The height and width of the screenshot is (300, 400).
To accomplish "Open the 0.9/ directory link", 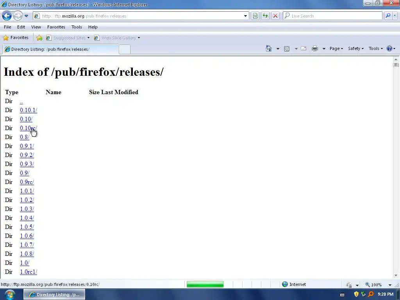I will point(25,173).
